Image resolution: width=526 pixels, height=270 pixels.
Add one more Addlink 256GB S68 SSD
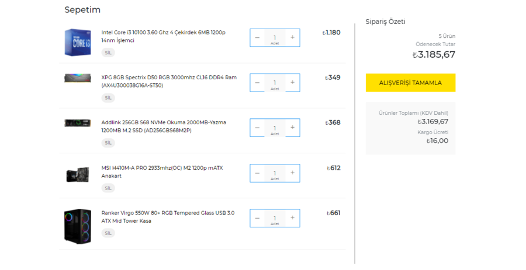pyautogui.click(x=292, y=128)
